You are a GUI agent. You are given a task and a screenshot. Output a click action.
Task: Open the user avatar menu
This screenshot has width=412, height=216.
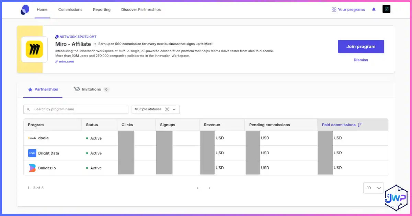[387, 9]
